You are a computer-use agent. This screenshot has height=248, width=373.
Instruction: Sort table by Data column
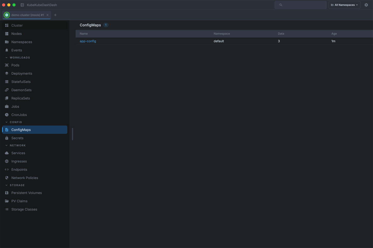coord(281,34)
